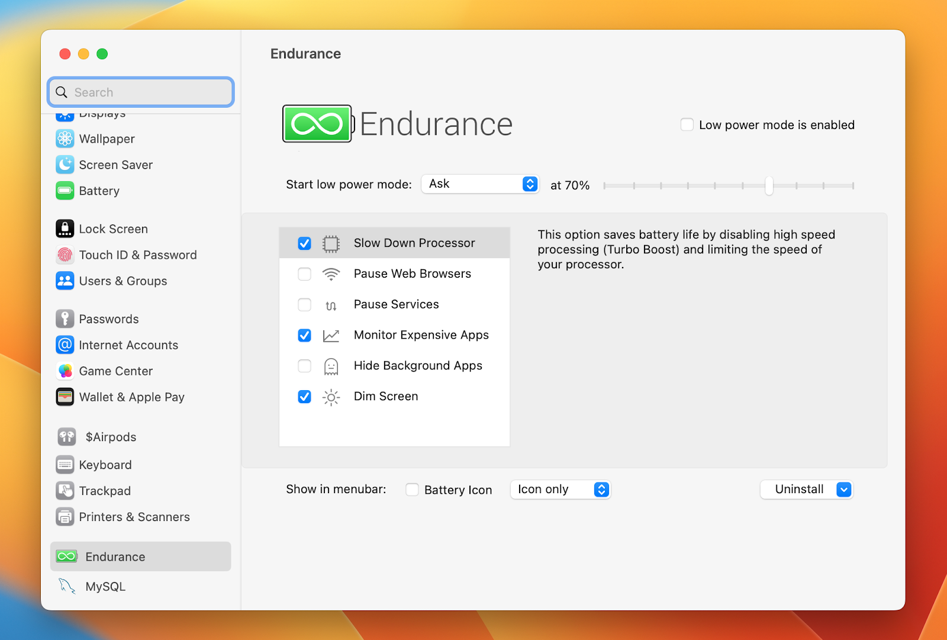This screenshot has width=947, height=640.
Task: Uncheck Slow Down Processor checkbox
Action: pyautogui.click(x=304, y=243)
